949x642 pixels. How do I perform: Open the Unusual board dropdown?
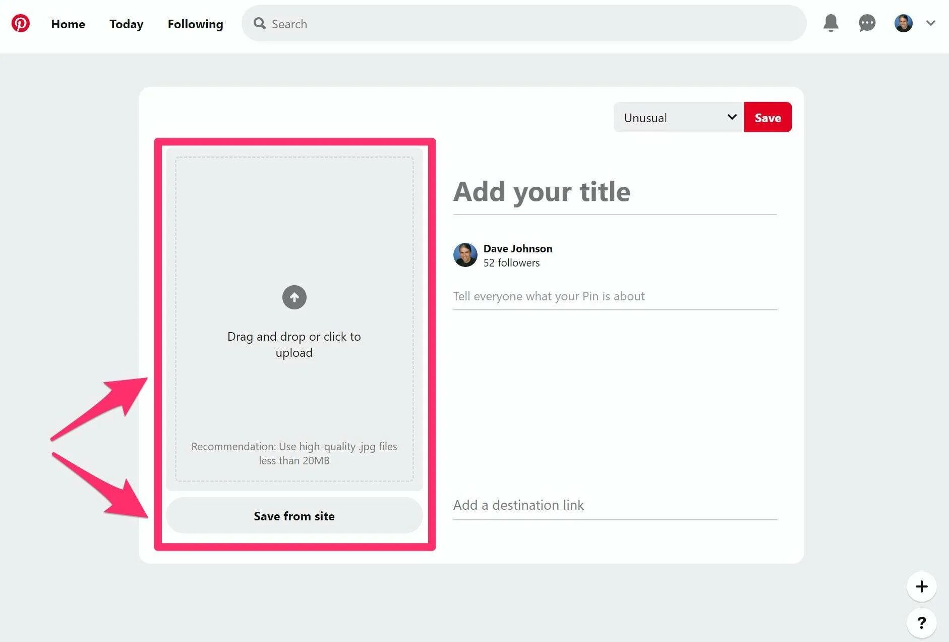coord(679,118)
